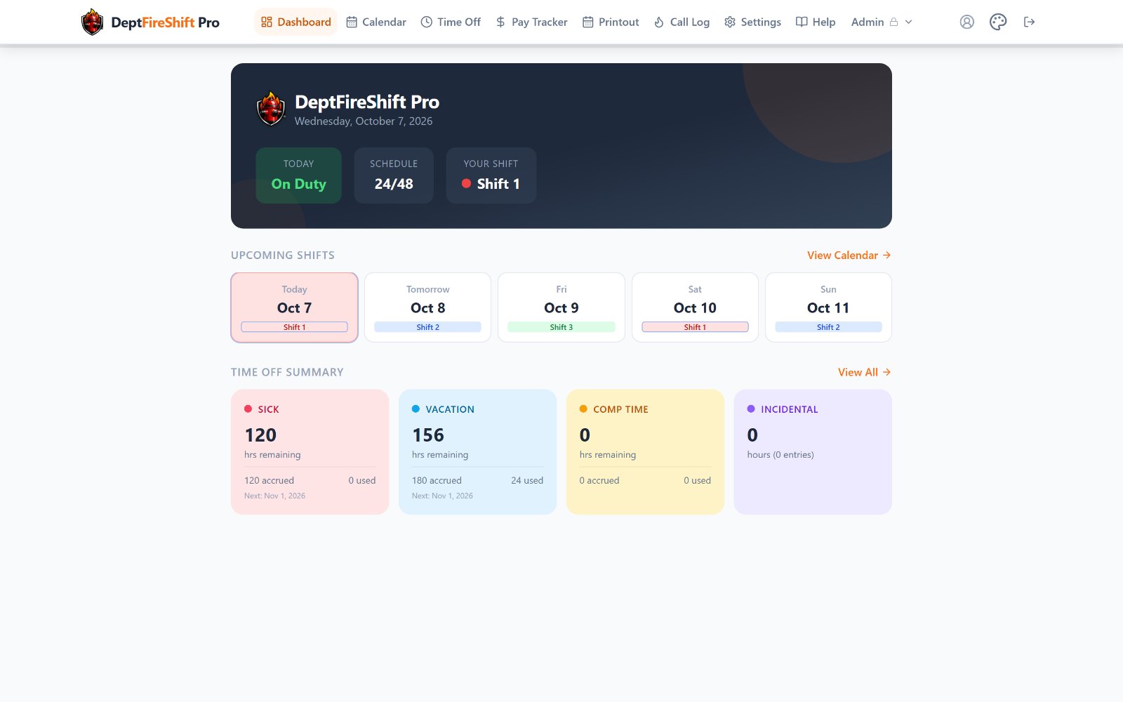
Task: Open the Pay Tracker page
Action: pyautogui.click(x=531, y=22)
